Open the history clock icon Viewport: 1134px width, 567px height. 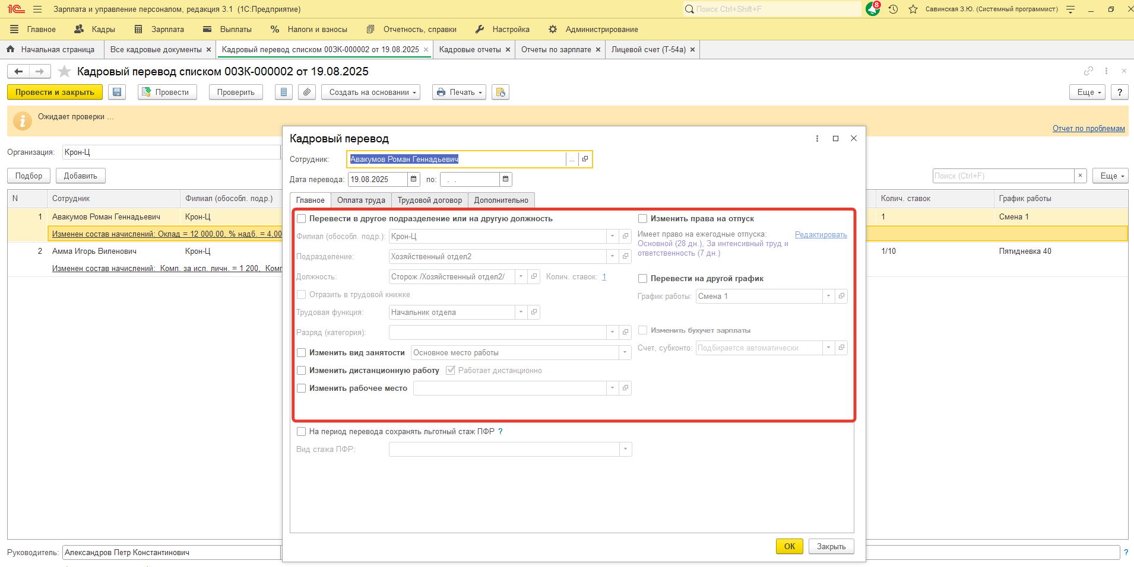point(893,9)
